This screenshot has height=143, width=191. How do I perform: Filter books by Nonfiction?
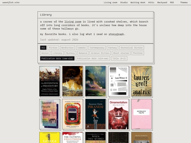(68, 48)
